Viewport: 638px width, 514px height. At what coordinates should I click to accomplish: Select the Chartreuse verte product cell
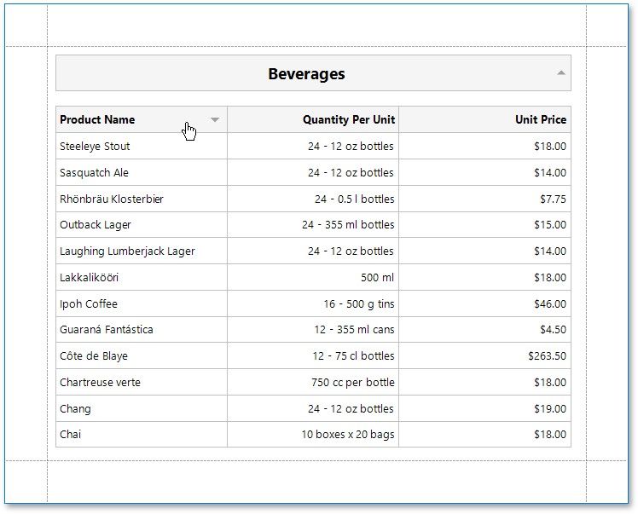point(100,383)
